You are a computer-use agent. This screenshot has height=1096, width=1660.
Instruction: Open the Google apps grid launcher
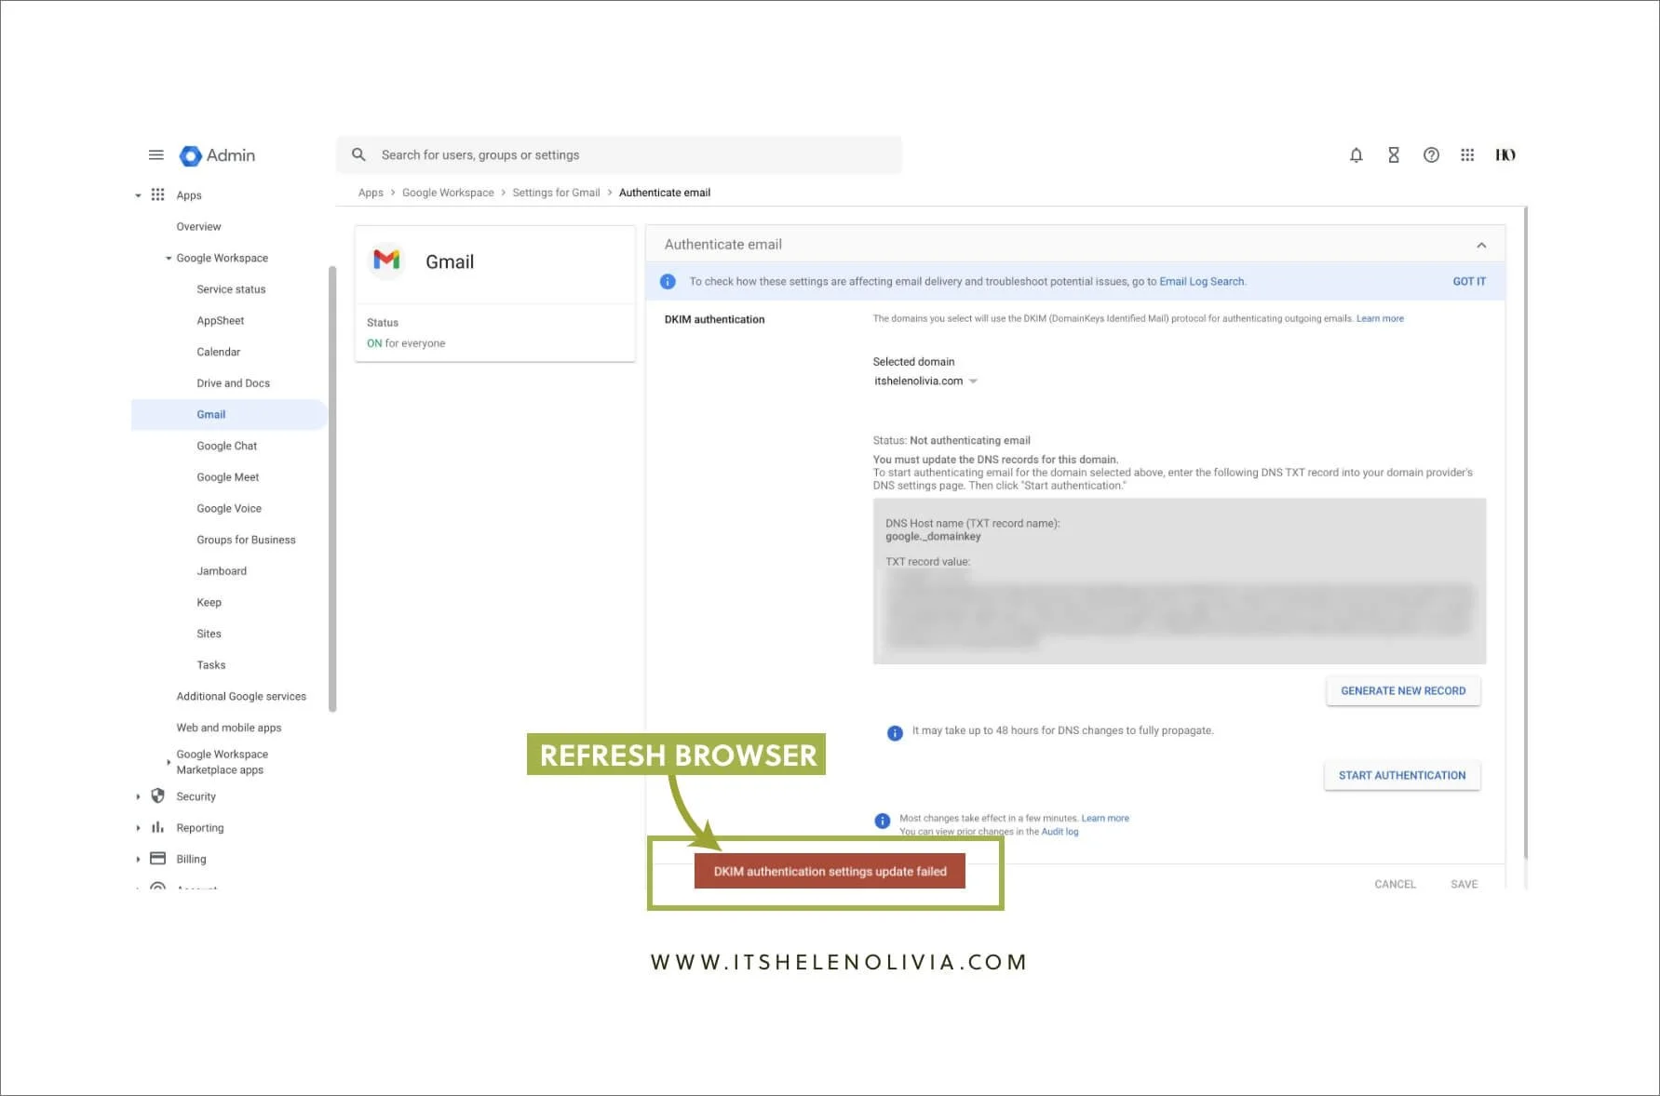tap(1467, 154)
